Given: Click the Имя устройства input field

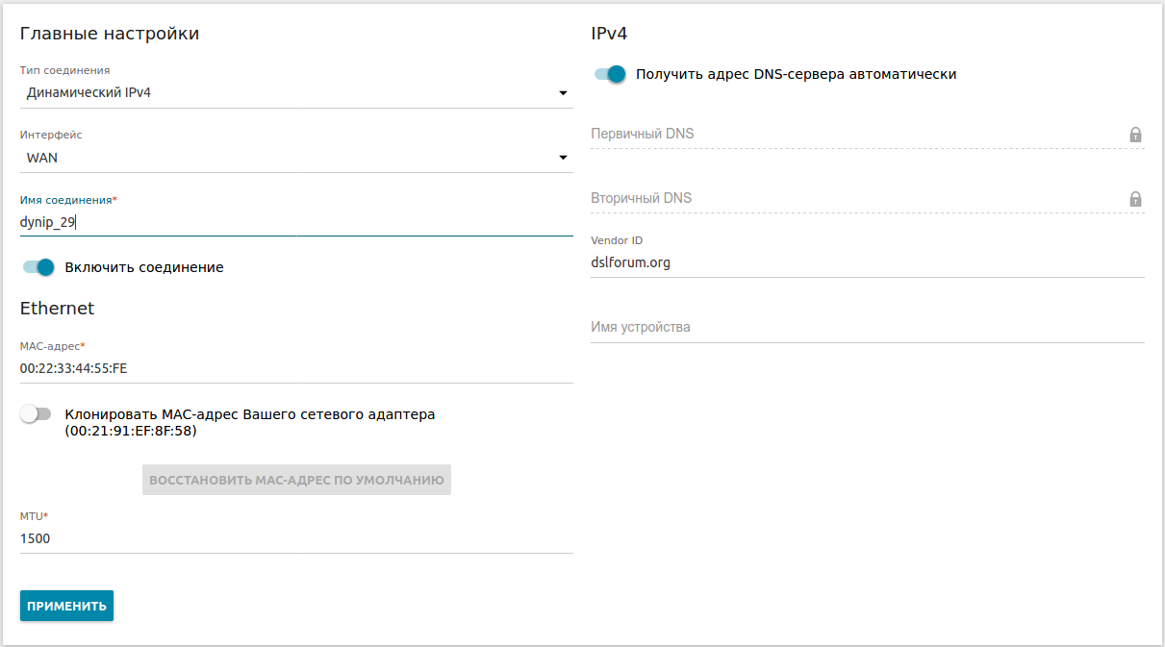Looking at the screenshot, I should pos(866,327).
